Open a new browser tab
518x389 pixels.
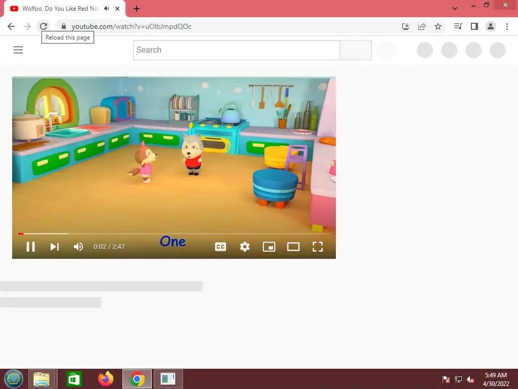137,9
